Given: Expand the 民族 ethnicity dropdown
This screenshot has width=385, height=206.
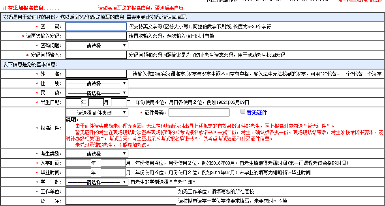Looking at the screenshot, I should 97,93.
